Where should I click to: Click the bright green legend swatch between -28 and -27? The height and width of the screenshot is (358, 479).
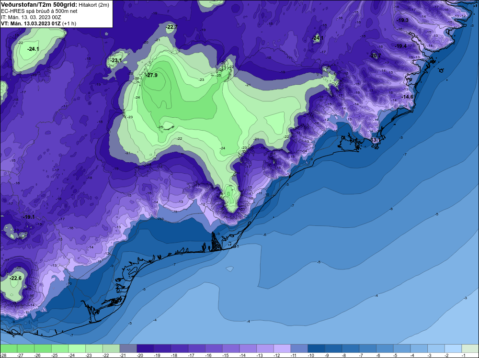coord(9,348)
